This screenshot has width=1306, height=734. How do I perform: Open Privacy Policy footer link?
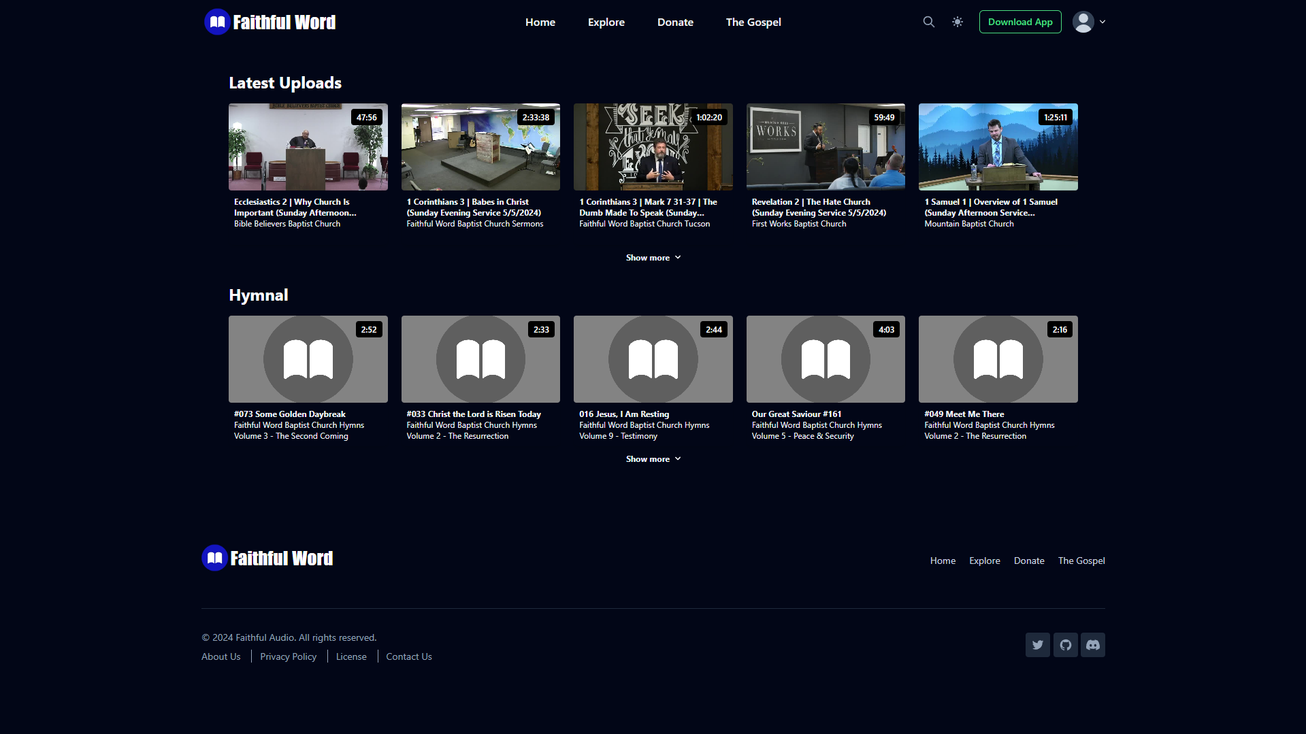pyautogui.click(x=288, y=656)
